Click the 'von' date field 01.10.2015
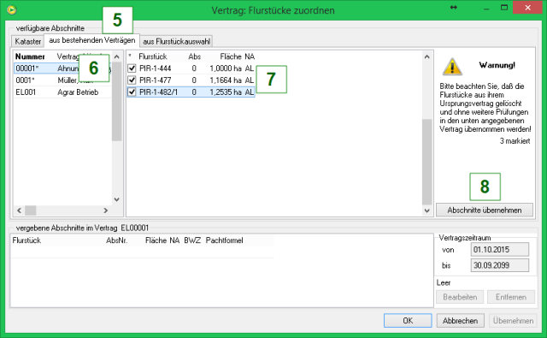 (499, 250)
